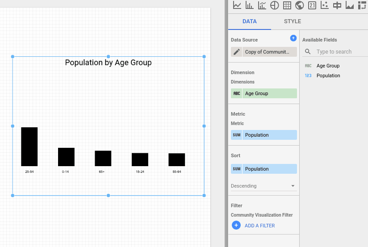Viewport: 368px width, 247px height.
Task: Pick the scatter chart icon
Action: pyautogui.click(x=325, y=5)
